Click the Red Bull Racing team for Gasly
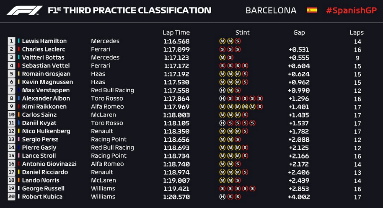Viewport: 383px width, 208px height. click(112, 148)
